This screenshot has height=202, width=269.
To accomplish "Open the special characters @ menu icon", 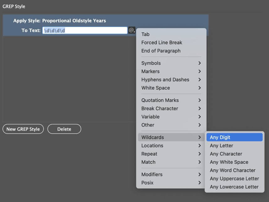I will pos(132,30).
